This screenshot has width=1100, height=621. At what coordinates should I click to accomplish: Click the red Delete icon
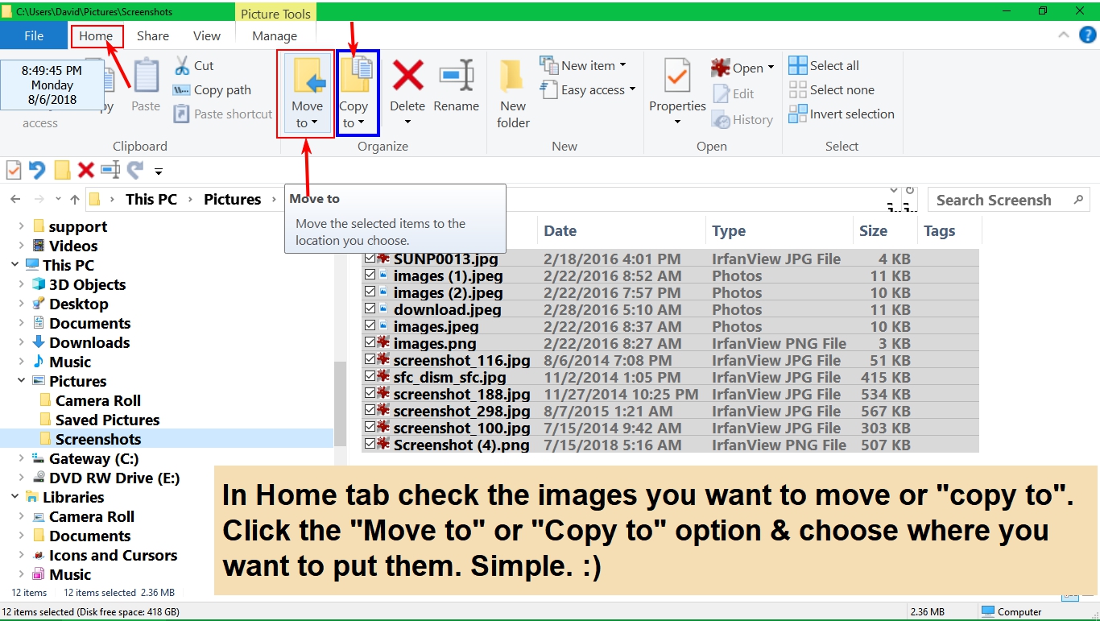[407, 75]
